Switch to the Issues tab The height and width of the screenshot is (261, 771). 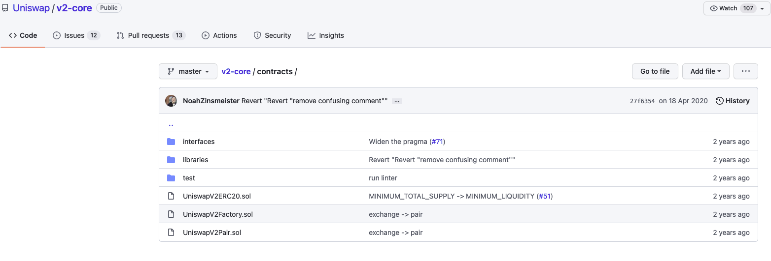tap(76, 35)
